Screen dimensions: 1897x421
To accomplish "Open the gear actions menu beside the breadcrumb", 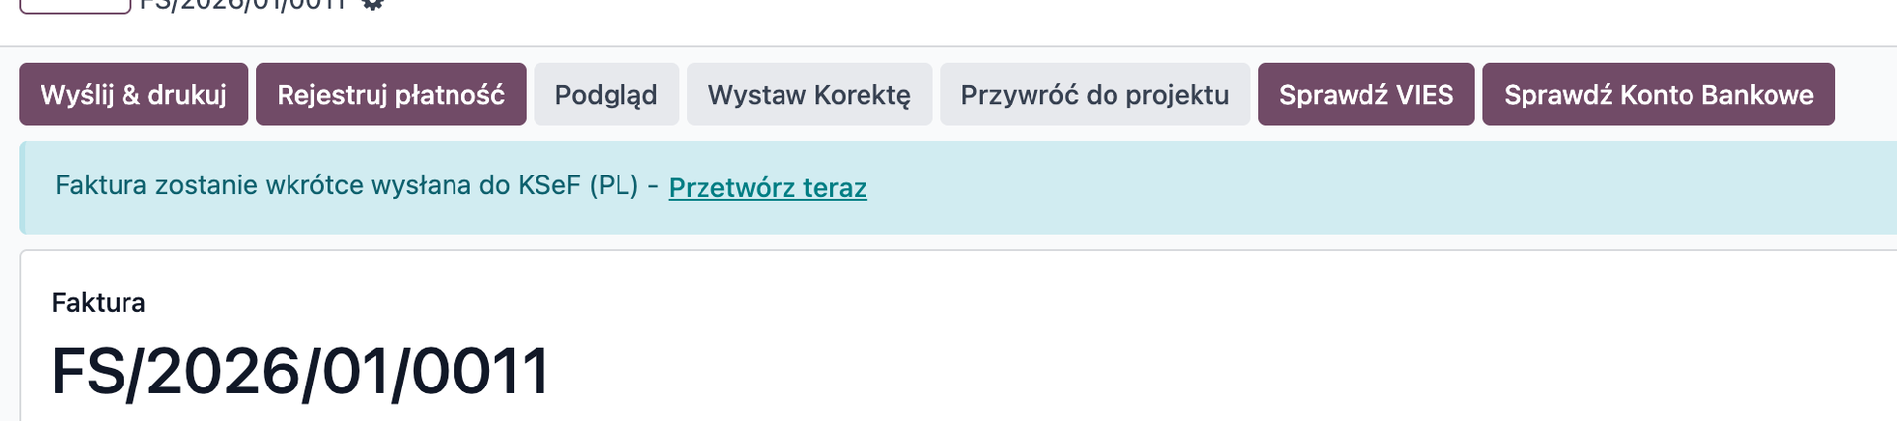I will click(372, 4).
